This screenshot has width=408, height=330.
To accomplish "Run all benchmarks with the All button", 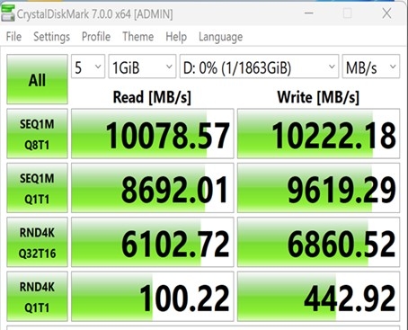I will 37,79.
